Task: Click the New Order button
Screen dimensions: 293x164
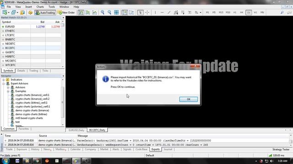Action: [66, 12]
